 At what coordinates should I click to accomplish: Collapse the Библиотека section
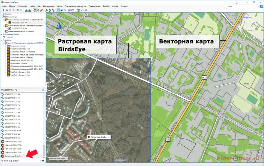point(2,14)
